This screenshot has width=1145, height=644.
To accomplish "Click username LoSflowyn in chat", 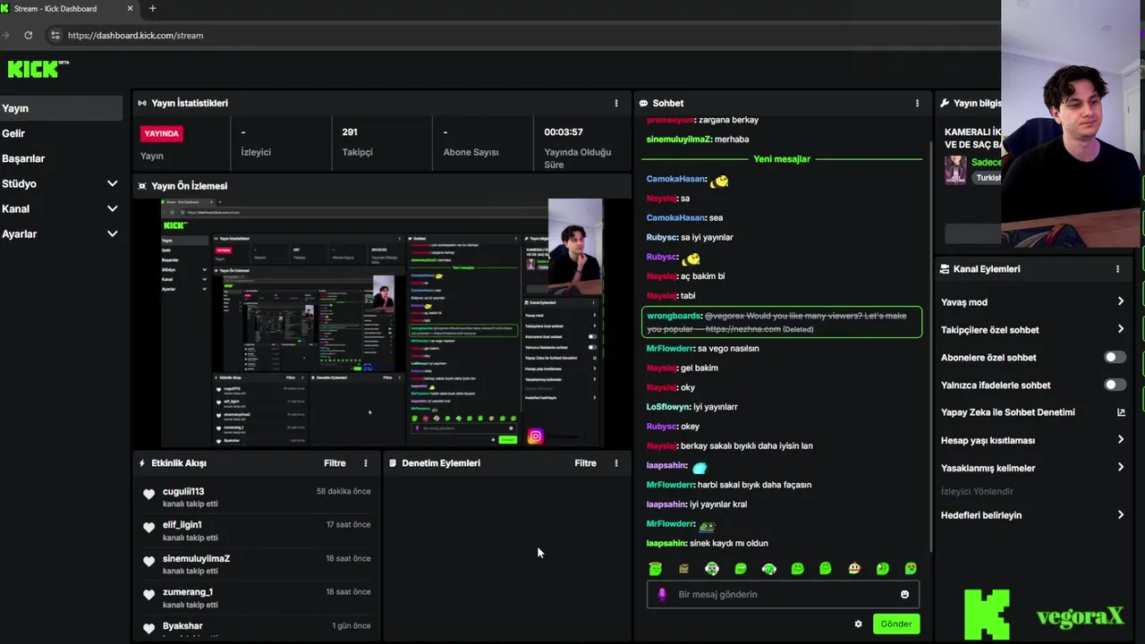I will [668, 407].
